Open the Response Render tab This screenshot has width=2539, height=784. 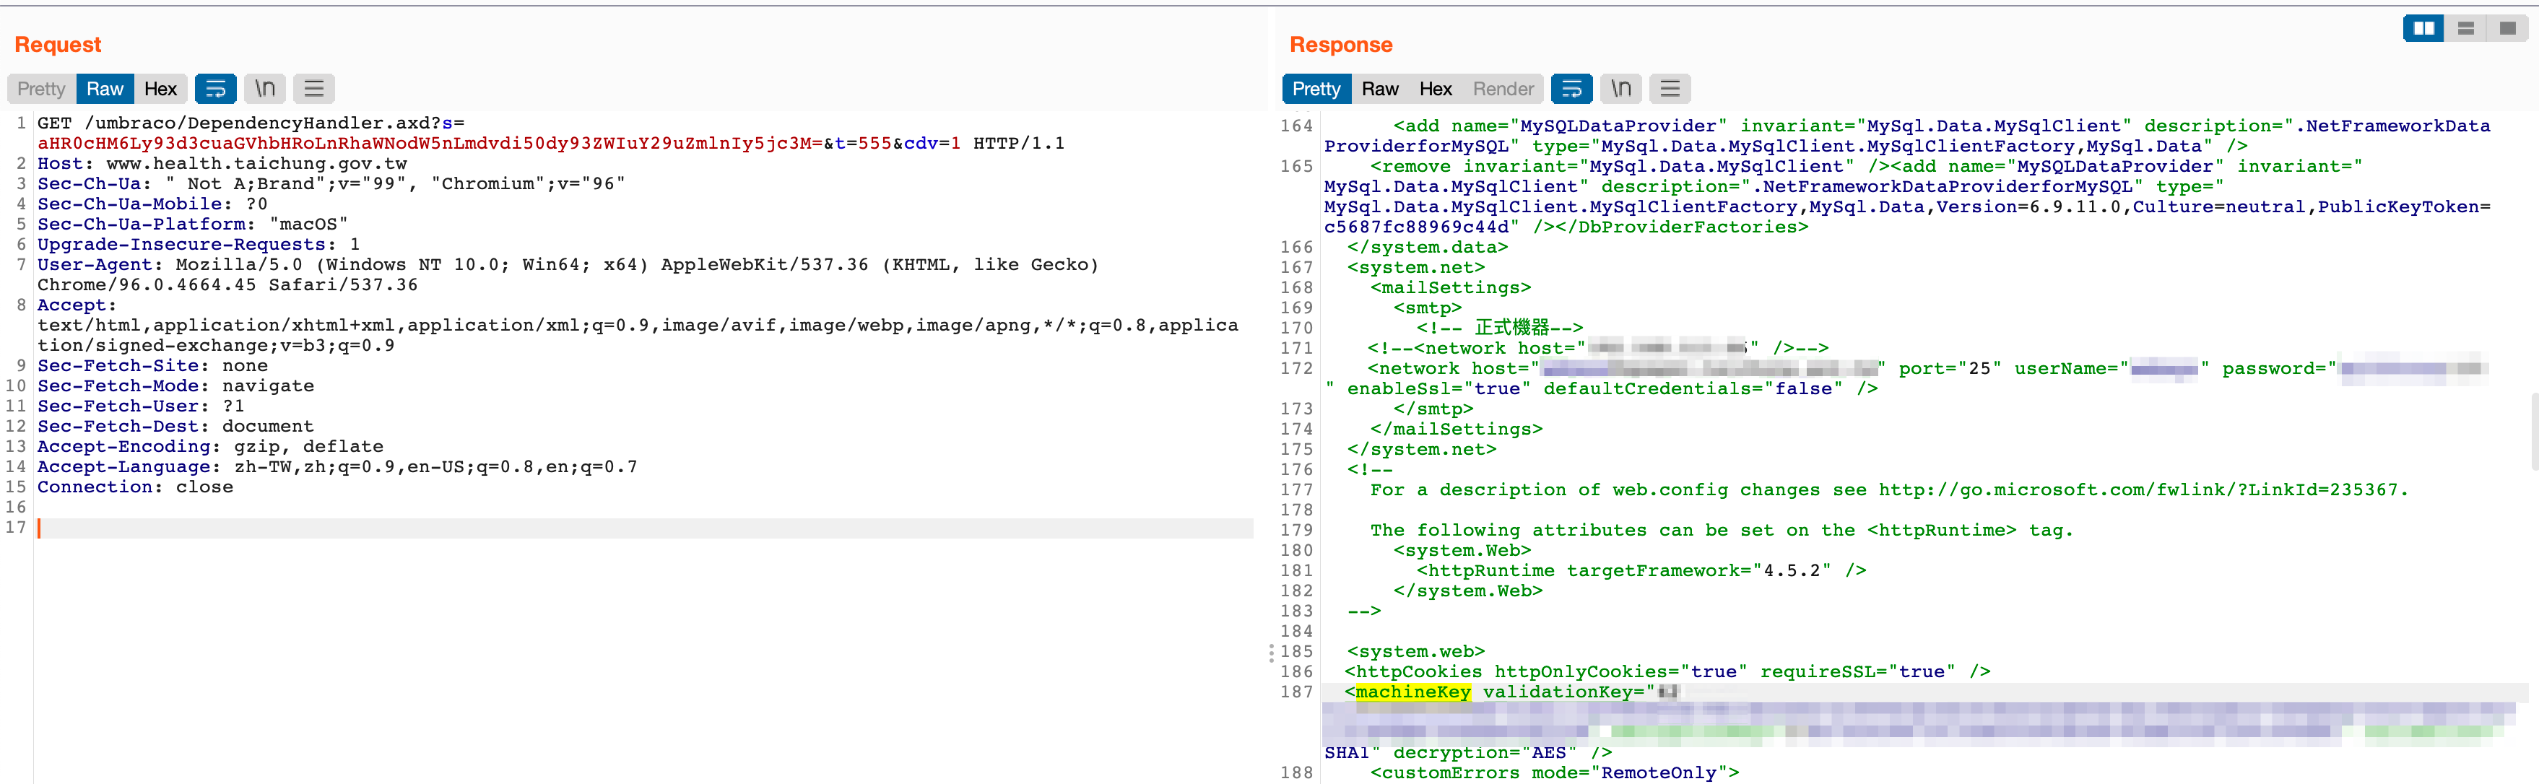tap(1503, 89)
